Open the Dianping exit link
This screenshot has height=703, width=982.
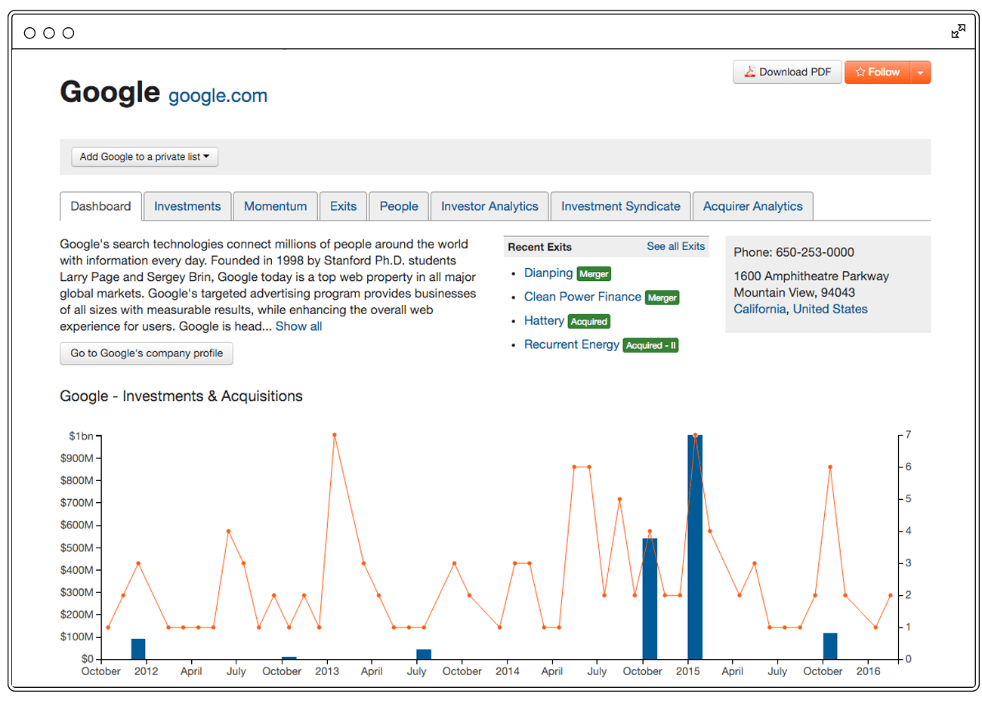pos(548,273)
